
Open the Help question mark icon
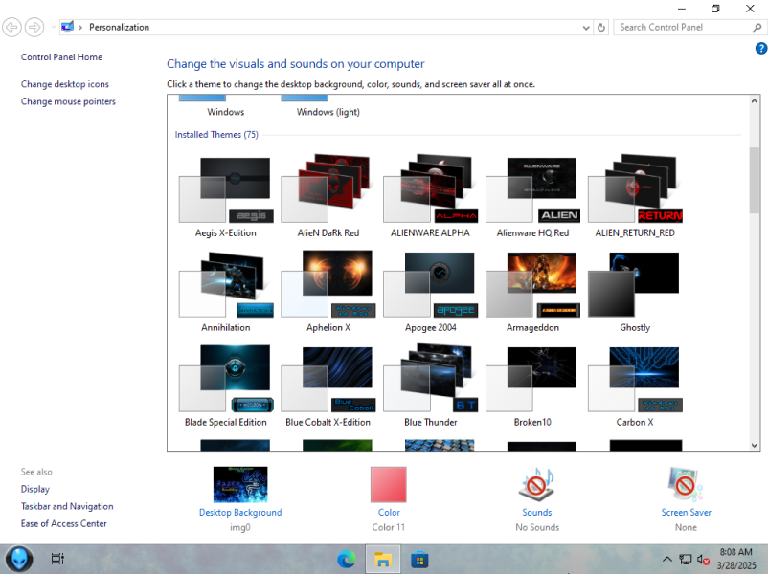point(760,48)
